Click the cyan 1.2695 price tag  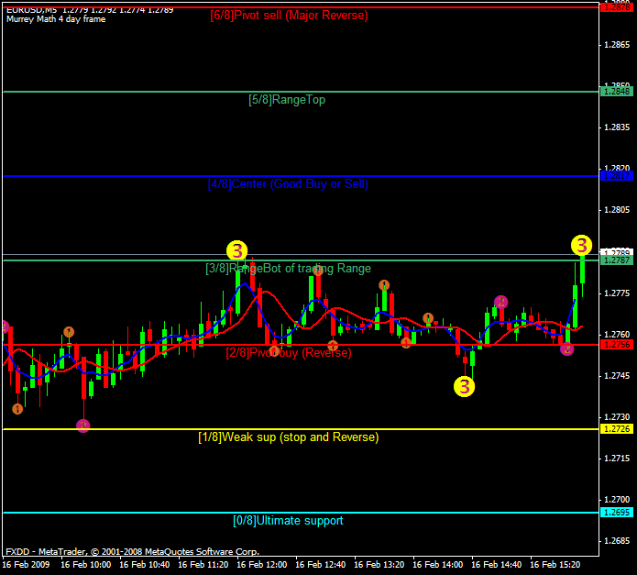tap(617, 513)
